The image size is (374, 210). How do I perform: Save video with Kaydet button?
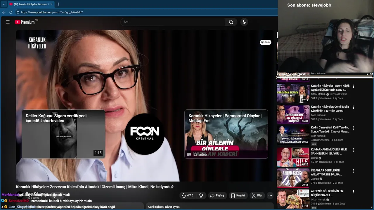pos(238,195)
